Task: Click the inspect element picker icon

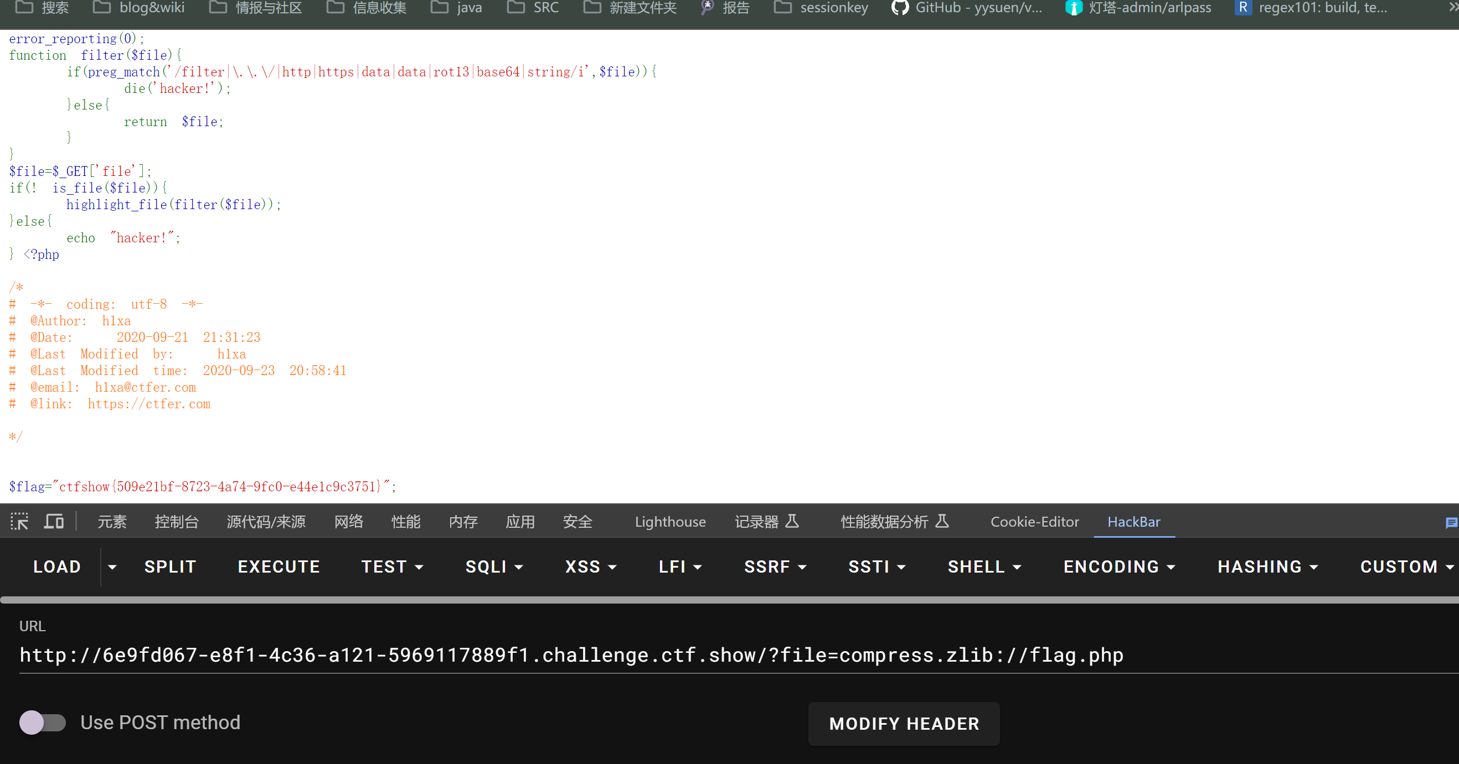Action: coord(19,521)
